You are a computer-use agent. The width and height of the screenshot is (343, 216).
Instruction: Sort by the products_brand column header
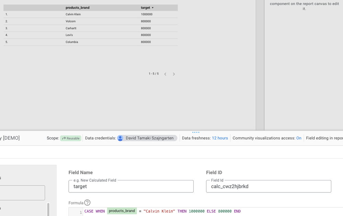click(x=78, y=8)
